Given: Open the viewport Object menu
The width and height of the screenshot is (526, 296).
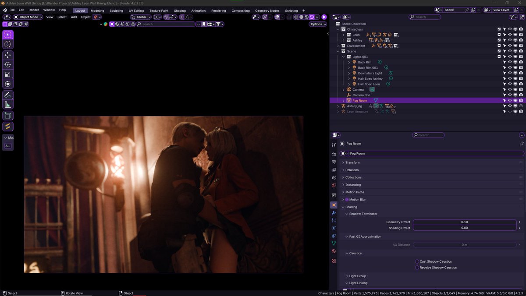Looking at the screenshot, I should [x=85, y=17].
